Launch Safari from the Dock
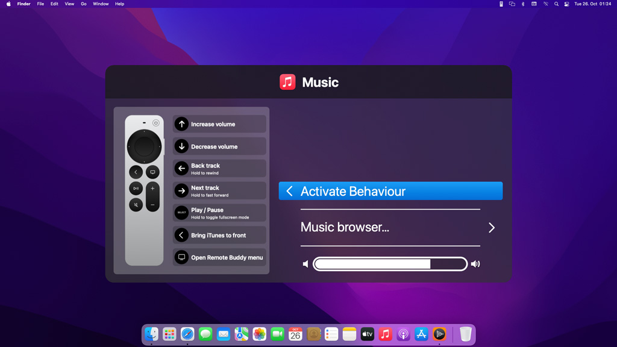 point(187,334)
